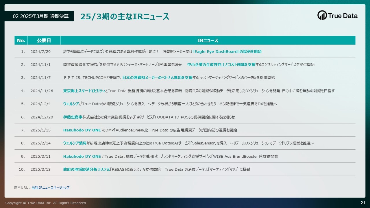The height and width of the screenshot is (208, 370).
Task: Click the highlighted 中小企業の生産性向上とコスト削減を支援 text
Action: [221, 65]
